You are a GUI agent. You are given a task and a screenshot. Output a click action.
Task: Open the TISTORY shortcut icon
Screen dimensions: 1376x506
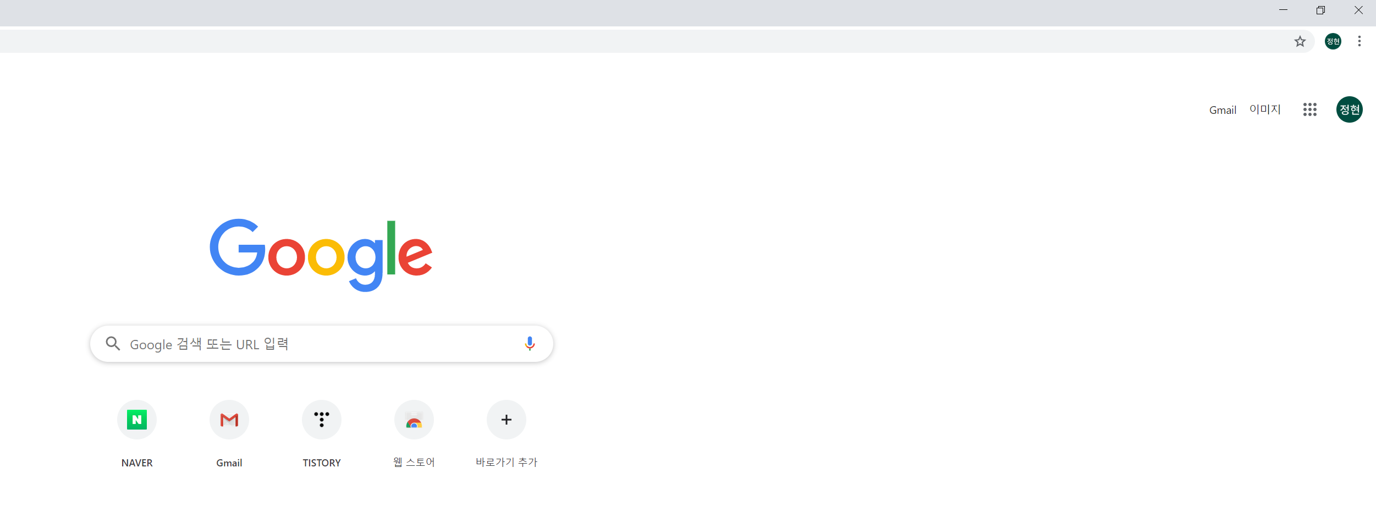click(322, 420)
